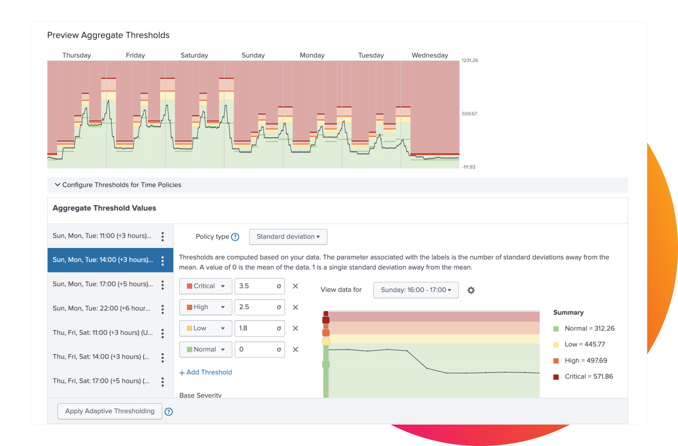Remove the High threshold row
678x446 pixels.
pos(295,307)
